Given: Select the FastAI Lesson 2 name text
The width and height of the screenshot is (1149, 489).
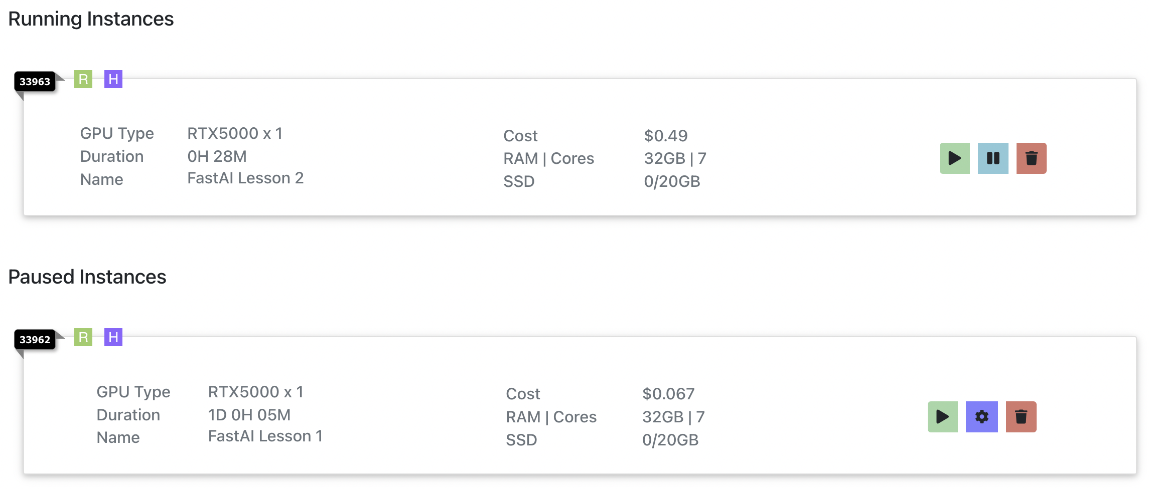Looking at the screenshot, I should (x=245, y=178).
